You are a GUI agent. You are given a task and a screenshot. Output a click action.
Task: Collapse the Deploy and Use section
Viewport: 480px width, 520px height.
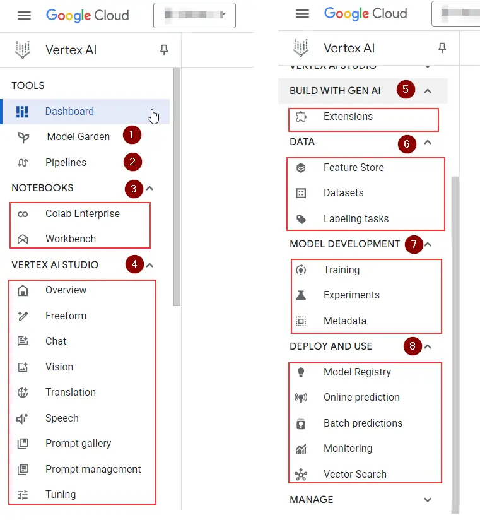pyautogui.click(x=428, y=346)
